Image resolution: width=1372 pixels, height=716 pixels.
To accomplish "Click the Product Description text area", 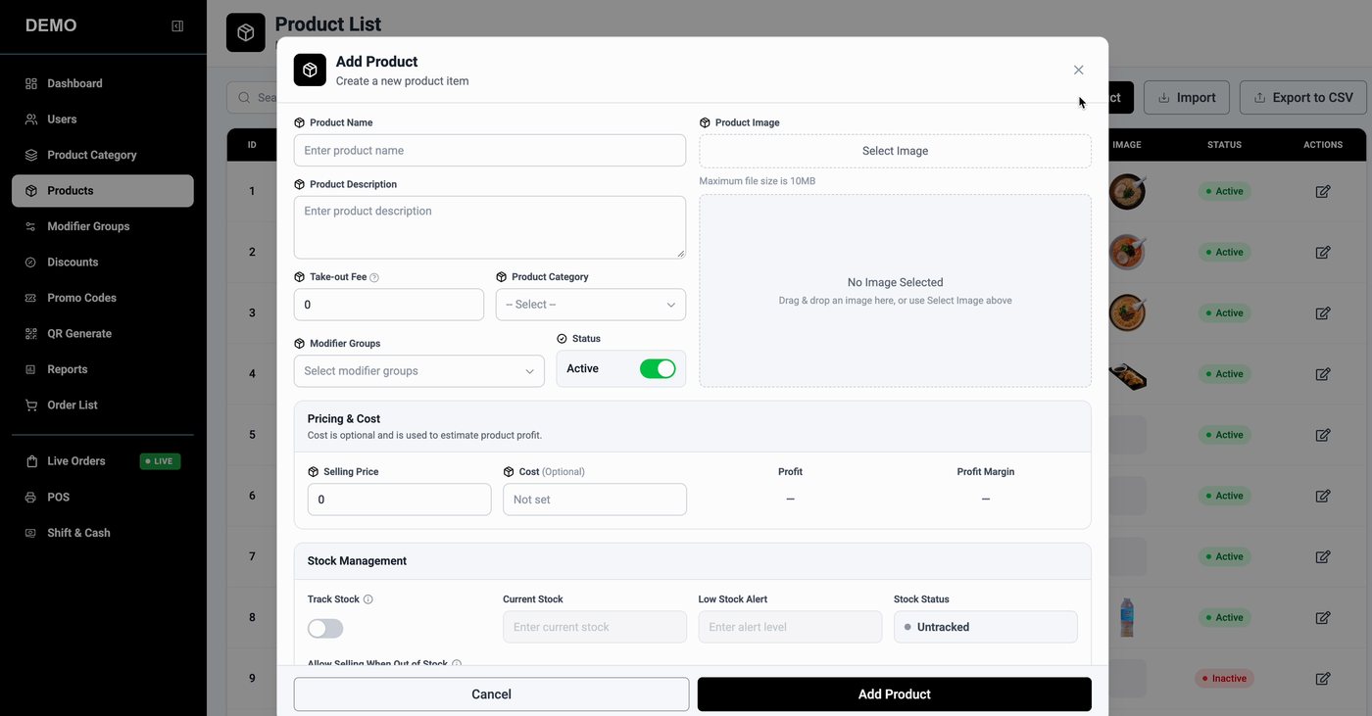I will (x=490, y=227).
